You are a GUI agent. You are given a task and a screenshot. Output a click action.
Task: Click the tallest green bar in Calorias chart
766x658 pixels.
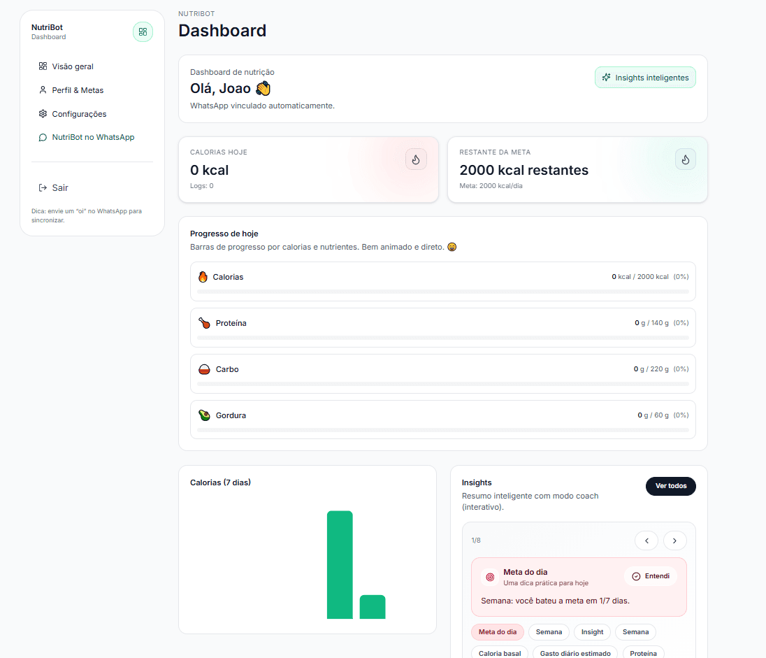tap(340, 565)
